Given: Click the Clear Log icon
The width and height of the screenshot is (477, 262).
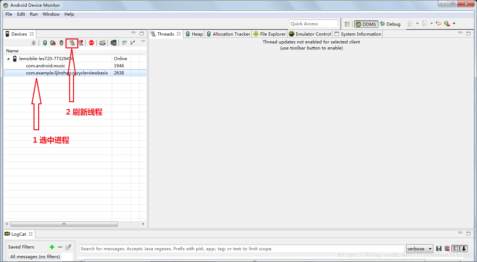Looking at the screenshot, I should point(447,249).
